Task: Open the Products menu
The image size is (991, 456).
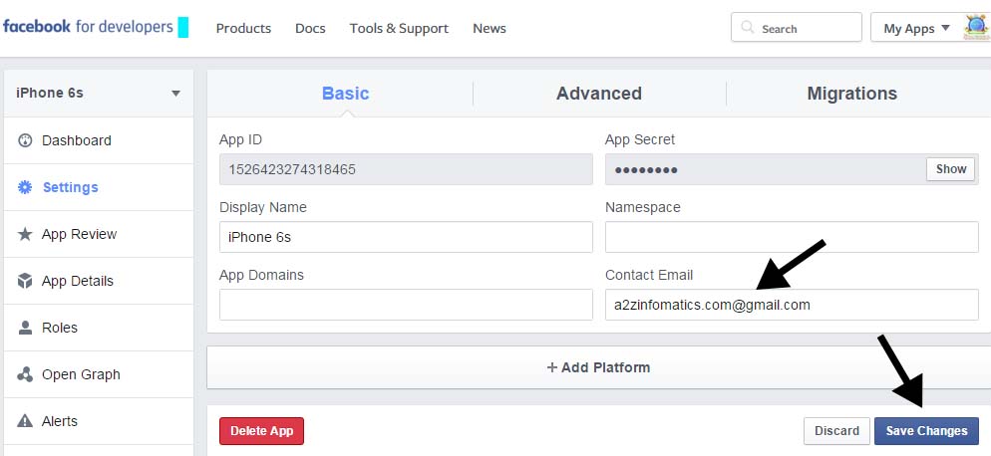Action: pyautogui.click(x=243, y=29)
